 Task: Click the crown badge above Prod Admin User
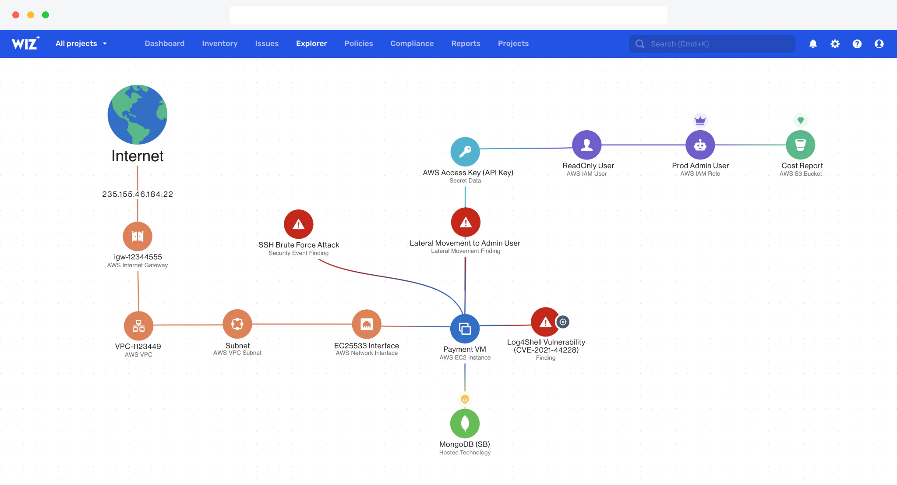(700, 120)
